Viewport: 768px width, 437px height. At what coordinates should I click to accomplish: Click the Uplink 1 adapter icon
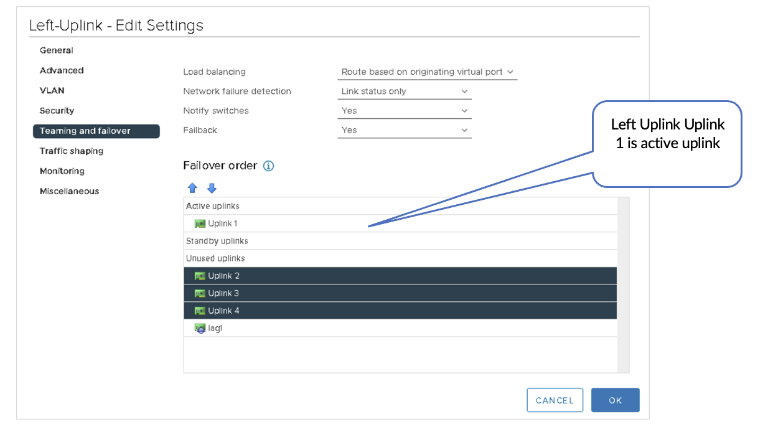pos(200,223)
